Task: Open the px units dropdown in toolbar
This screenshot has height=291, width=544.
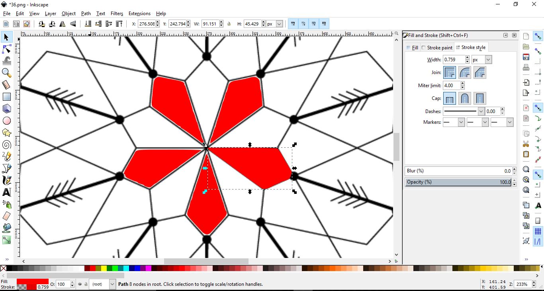Action: [275, 24]
